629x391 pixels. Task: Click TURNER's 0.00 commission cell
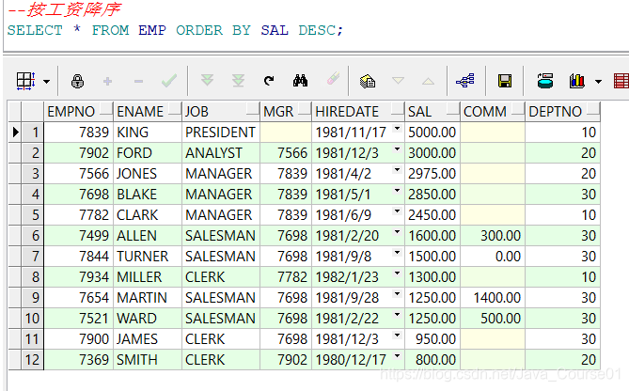493,257
